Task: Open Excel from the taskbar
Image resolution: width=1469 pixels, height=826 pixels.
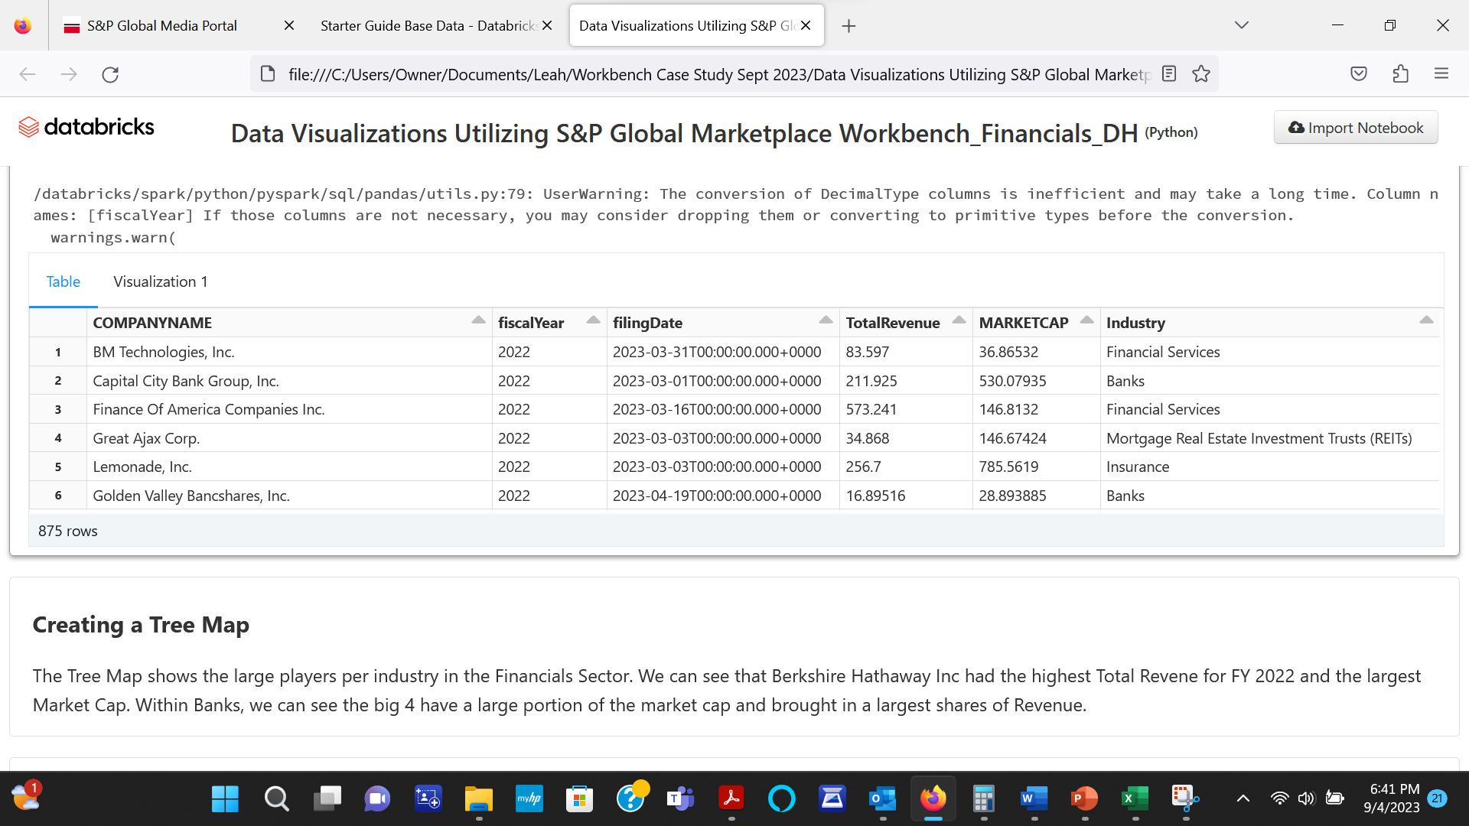Action: click(x=1135, y=798)
